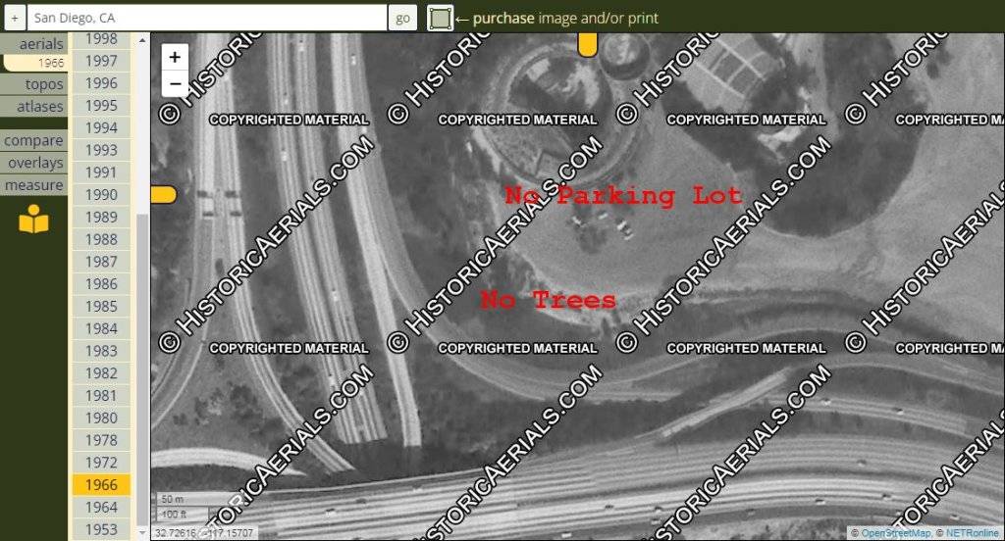Viewport: 1005px width, 541px height.
Task: Click the map zoom out minus button
Action: [x=175, y=83]
